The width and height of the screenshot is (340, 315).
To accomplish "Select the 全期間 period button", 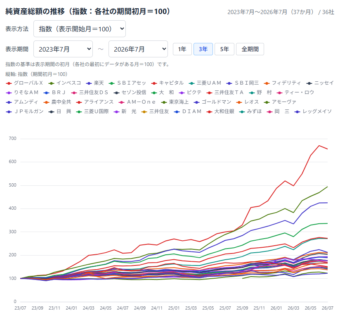I will click(x=250, y=49).
